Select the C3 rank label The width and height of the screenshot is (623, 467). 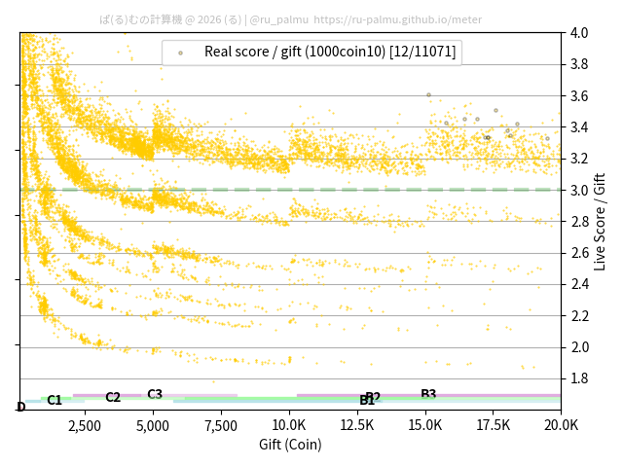155,394
